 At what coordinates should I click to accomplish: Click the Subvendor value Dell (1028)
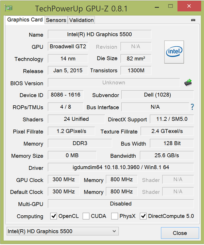click(x=157, y=95)
